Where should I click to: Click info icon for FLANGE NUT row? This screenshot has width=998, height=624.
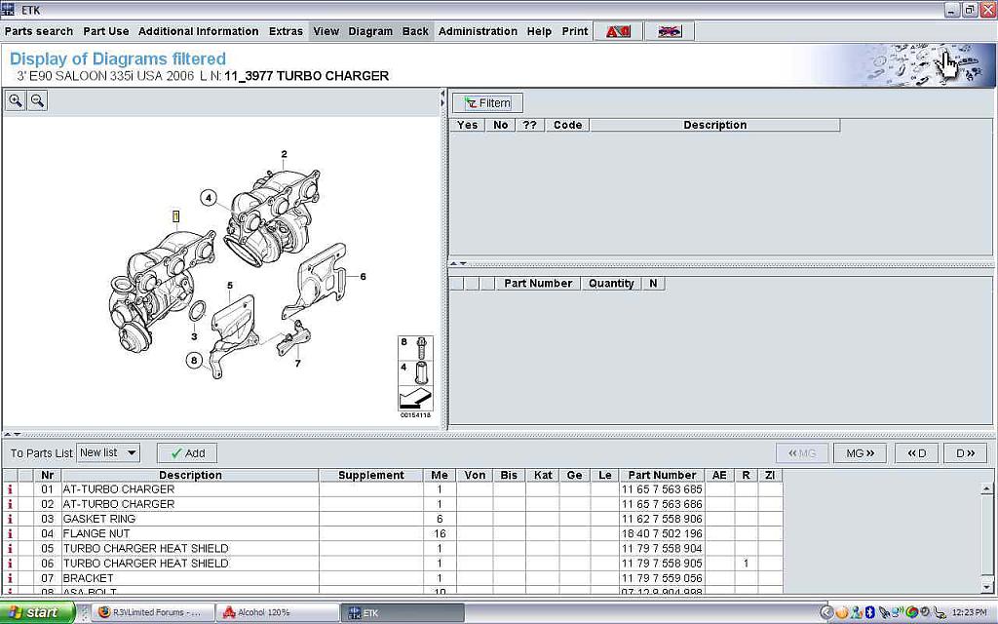(11, 534)
